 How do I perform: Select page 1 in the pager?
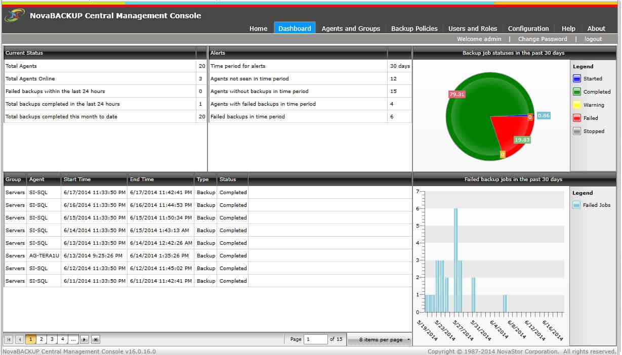coord(31,339)
